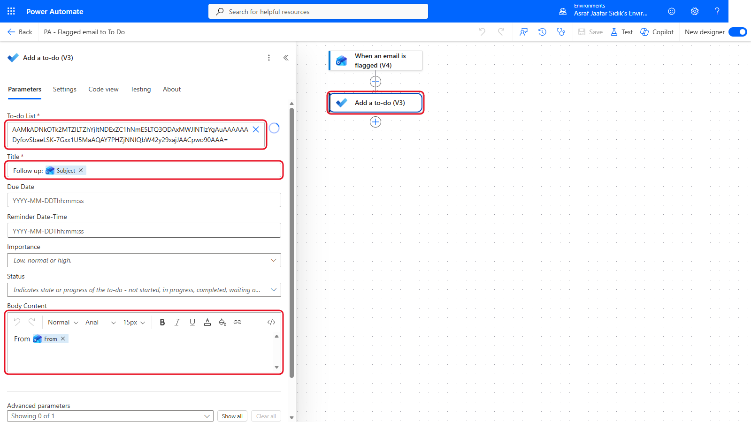This screenshot has height=422, width=751.
Task: Open the Arial font dropdown
Action: coord(100,322)
